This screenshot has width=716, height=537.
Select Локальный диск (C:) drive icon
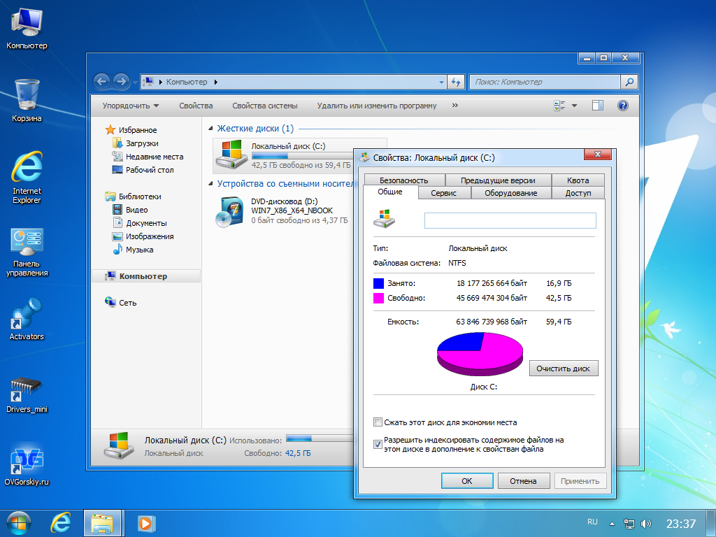tap(232, 155)
